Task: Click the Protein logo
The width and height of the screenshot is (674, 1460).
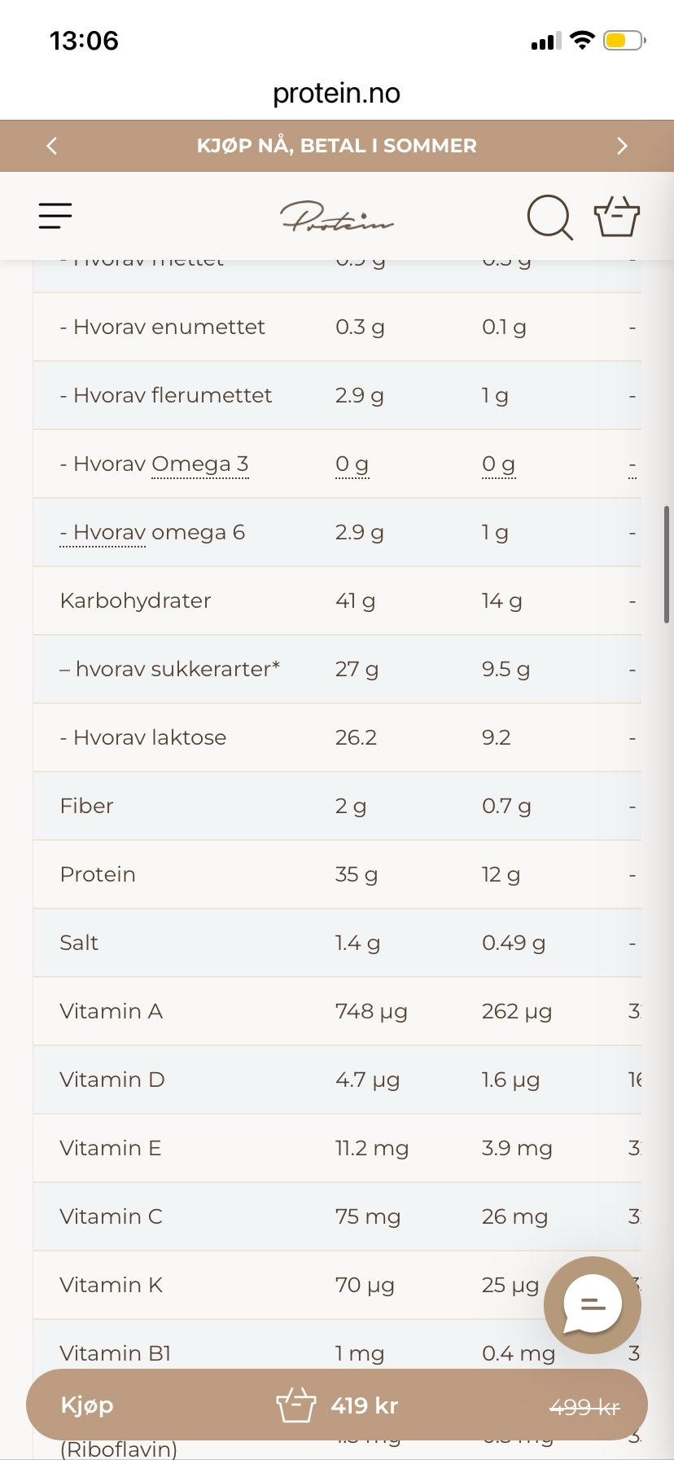Action: pyautogui.click(x=337, y=217)
